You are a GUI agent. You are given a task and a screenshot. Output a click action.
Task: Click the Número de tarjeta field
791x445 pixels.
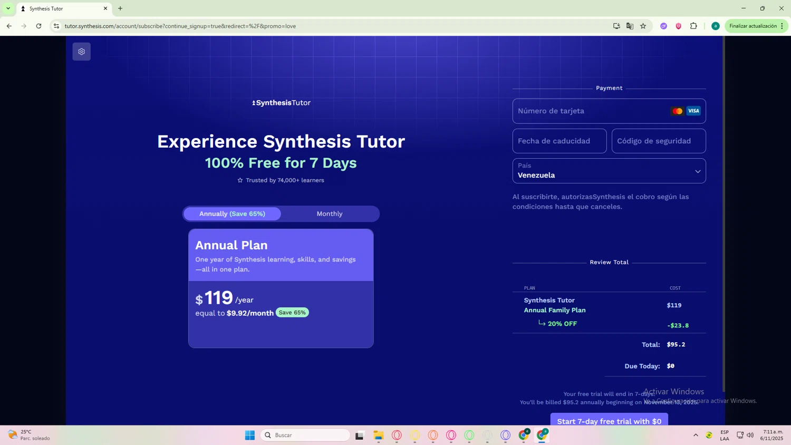609,111
